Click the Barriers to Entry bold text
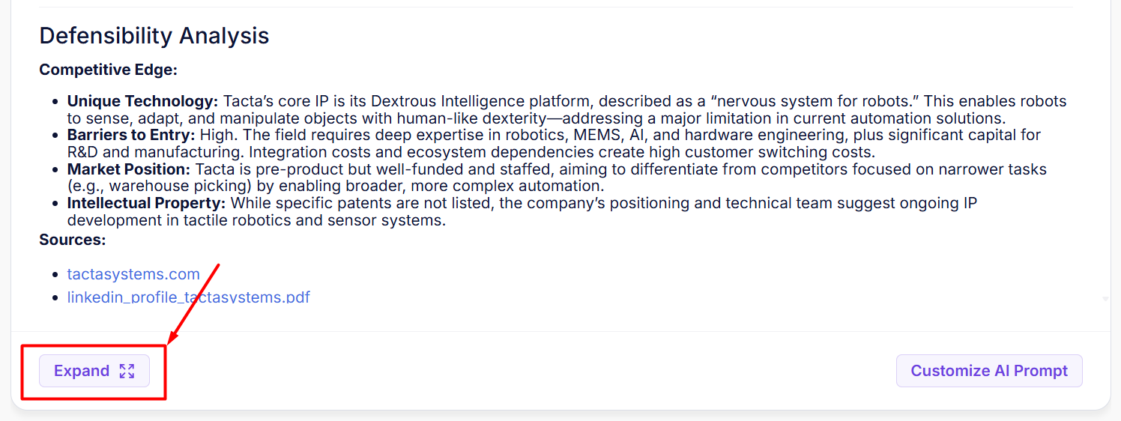 130,135
